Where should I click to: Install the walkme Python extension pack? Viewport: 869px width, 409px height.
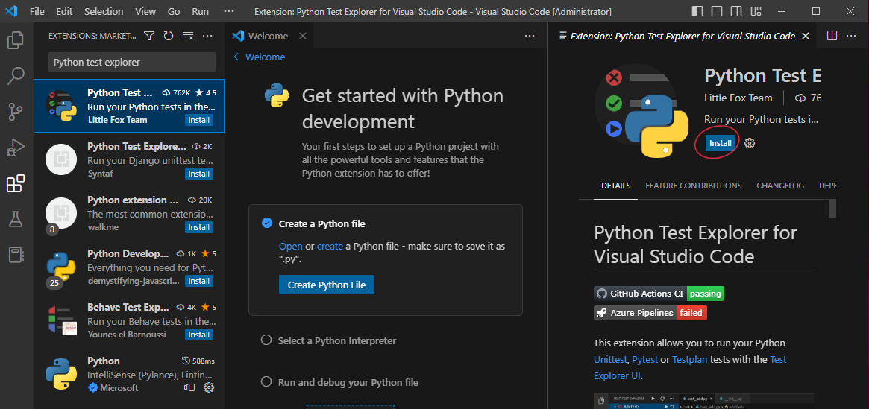(x=199, y=227)
